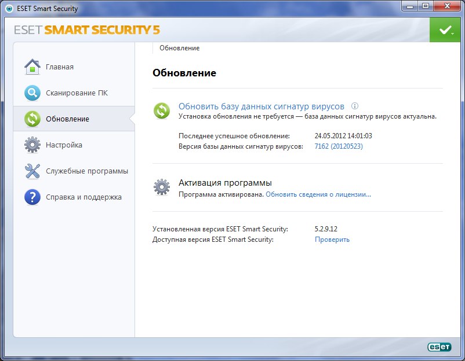This screenshot has height=361, width=465.
Task: Click Обновить базу данных сигнатур вирусов link
Action: [261, 106]
